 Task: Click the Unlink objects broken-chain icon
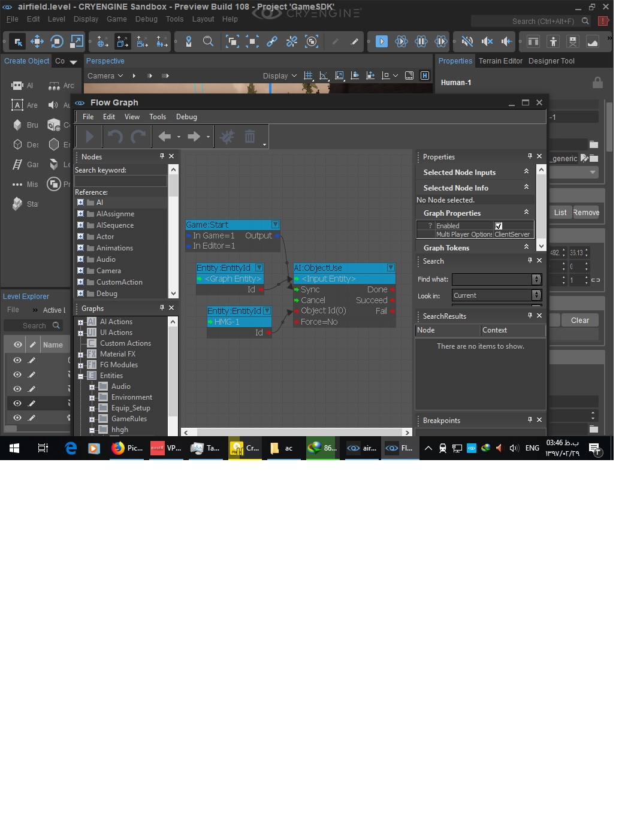coord(292,41)
